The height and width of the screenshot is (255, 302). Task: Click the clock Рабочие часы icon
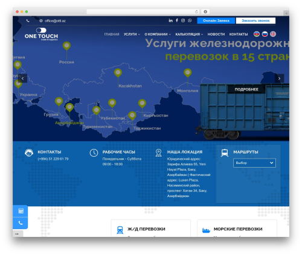[x=94, y=153]
